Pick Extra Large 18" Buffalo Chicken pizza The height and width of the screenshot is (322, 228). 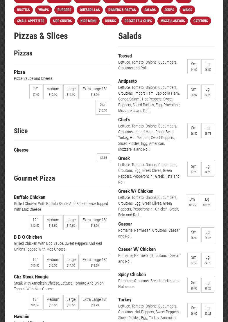point(95,222)
